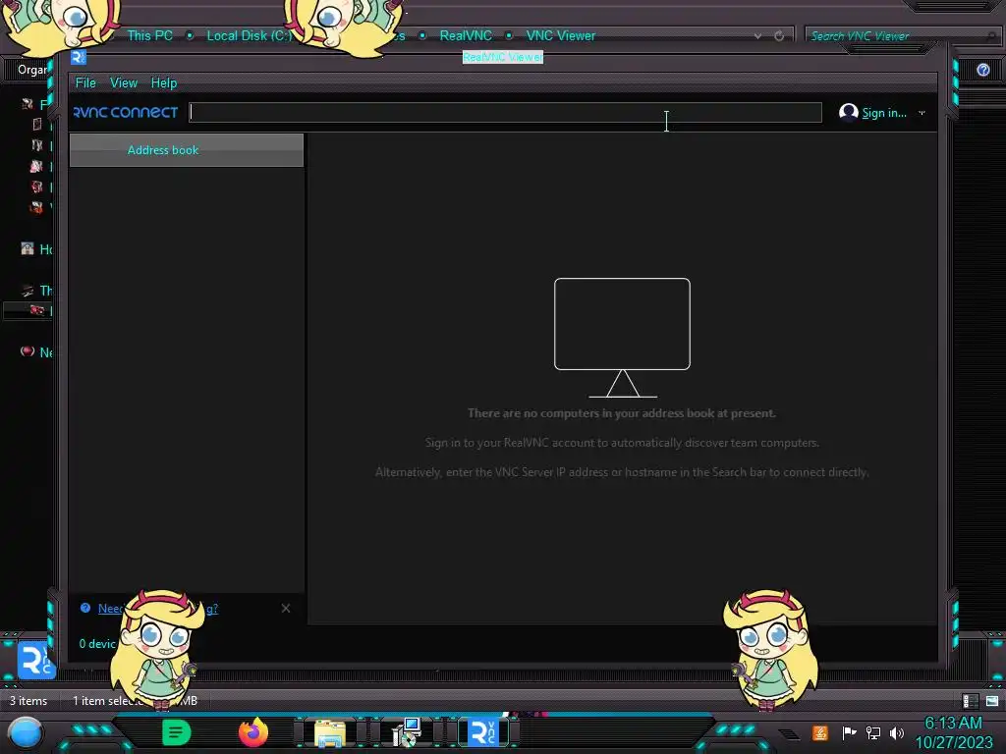Switch Explorer to details view icon
1006x754 pixels.
pyautogui.click(x=970, y=701)
